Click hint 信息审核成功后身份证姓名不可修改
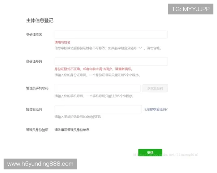Viewport: 217px width, 173px height. point(108,48)
